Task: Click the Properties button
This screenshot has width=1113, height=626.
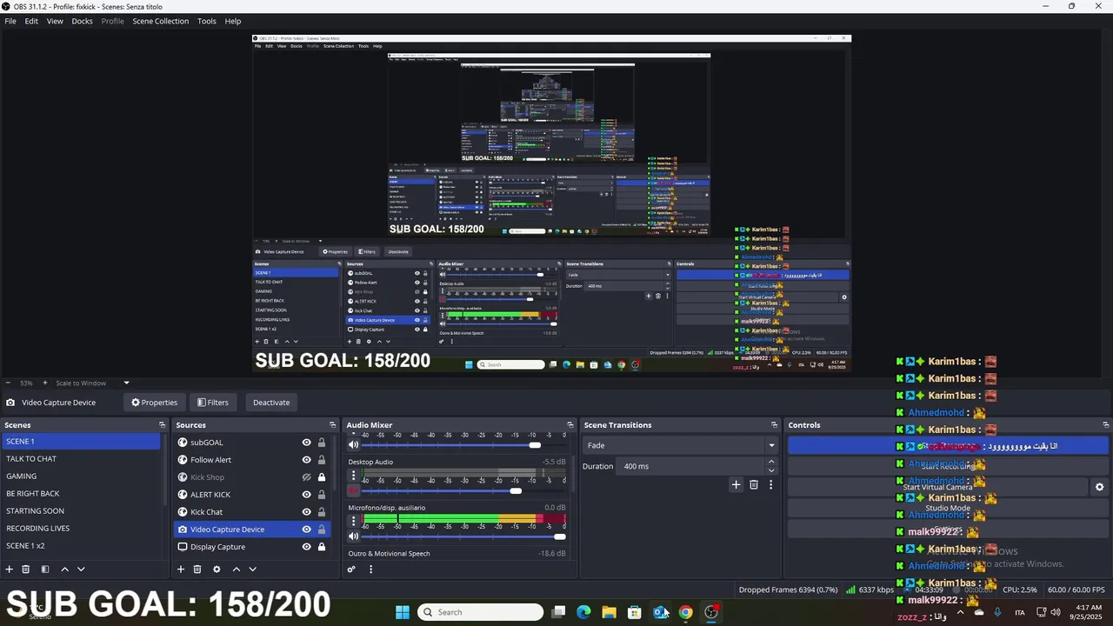Action: tap(154, 403)
